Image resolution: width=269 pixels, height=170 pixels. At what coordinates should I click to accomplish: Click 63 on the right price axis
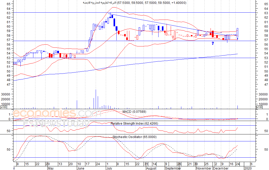click(266, 13)
